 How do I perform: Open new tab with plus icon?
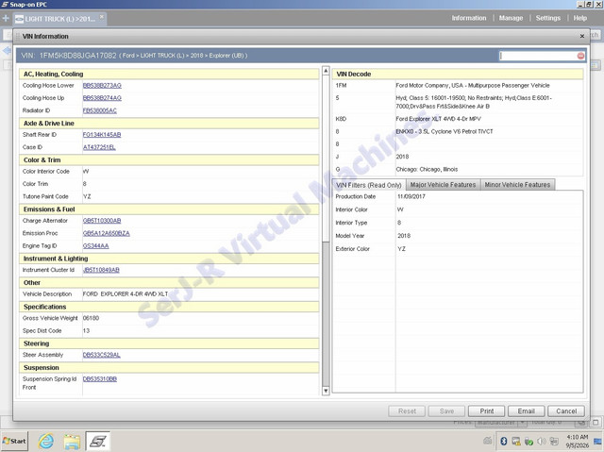tap(6, 18)
